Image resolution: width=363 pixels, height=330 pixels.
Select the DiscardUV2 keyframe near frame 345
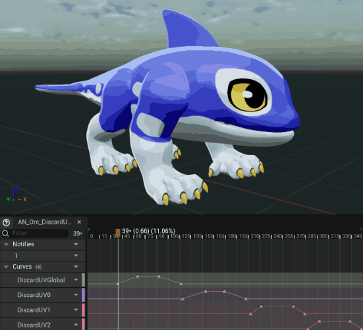click(350, 321)
